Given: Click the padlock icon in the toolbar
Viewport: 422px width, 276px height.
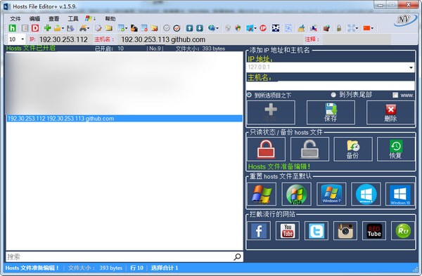Looking at the screenshot, I should point(339,28).
